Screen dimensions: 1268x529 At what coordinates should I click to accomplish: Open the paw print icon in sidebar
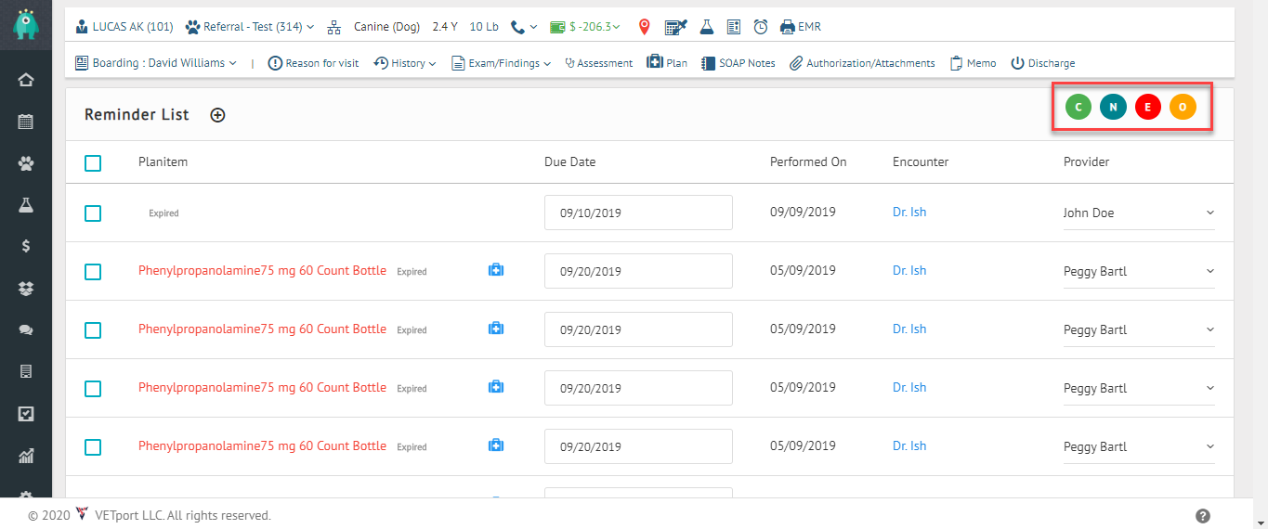26,163
